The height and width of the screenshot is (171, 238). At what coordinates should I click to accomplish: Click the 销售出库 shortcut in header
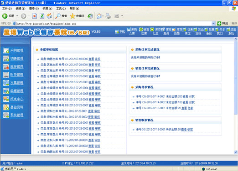[144, 31]
